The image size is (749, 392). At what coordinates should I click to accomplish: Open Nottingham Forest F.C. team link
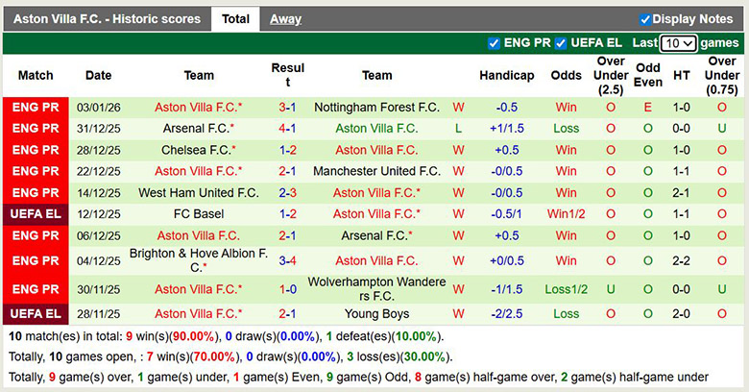[376, 107]
